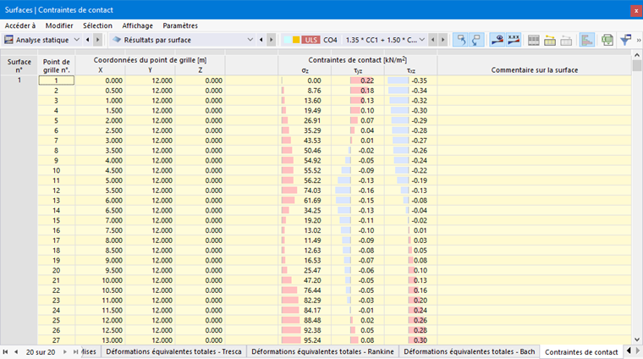This screenshot has width=643, height=359.
Task: Click the yellow color swatch
Action: (x=296, y=40)
